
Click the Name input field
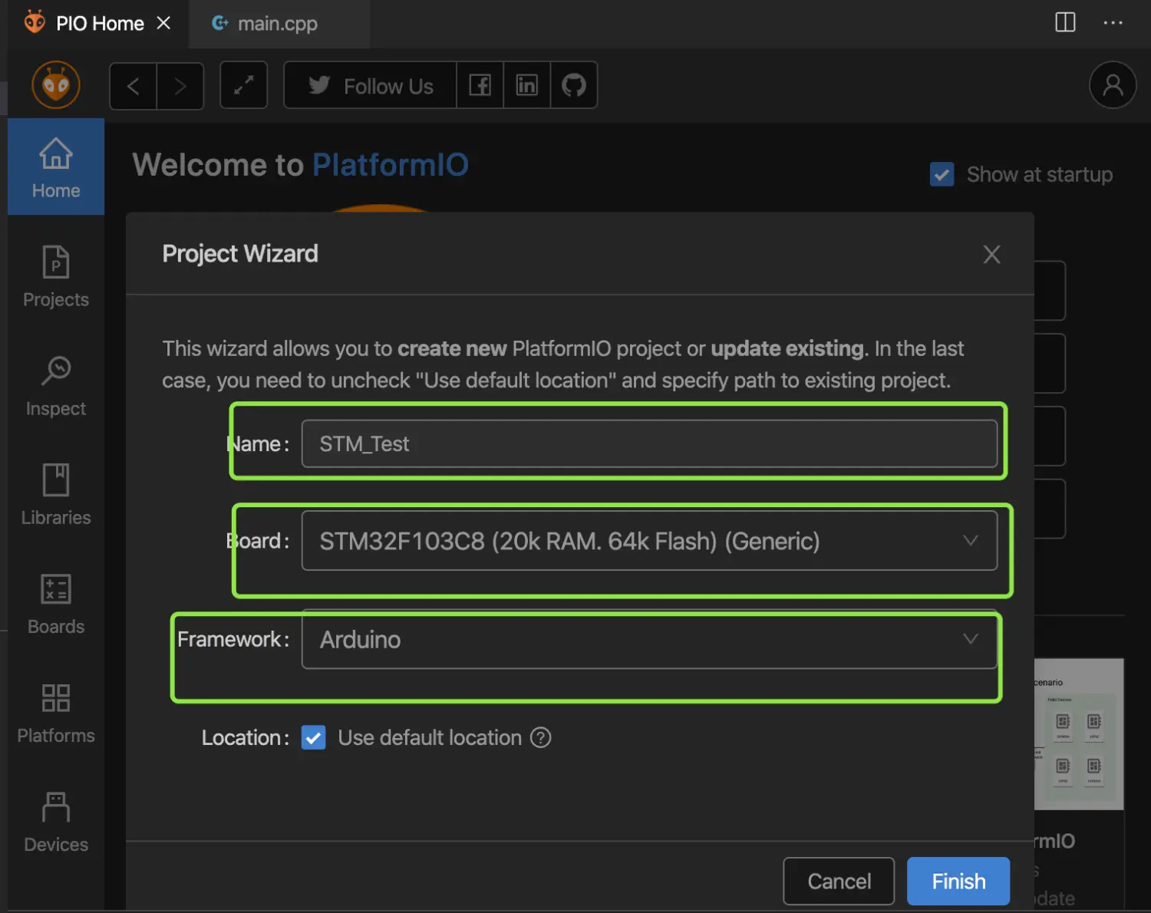click(649, 443)
